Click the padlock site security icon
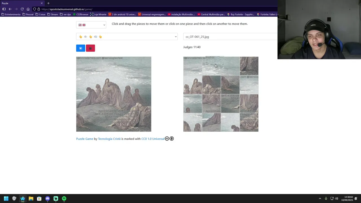 tap(39, 9)
